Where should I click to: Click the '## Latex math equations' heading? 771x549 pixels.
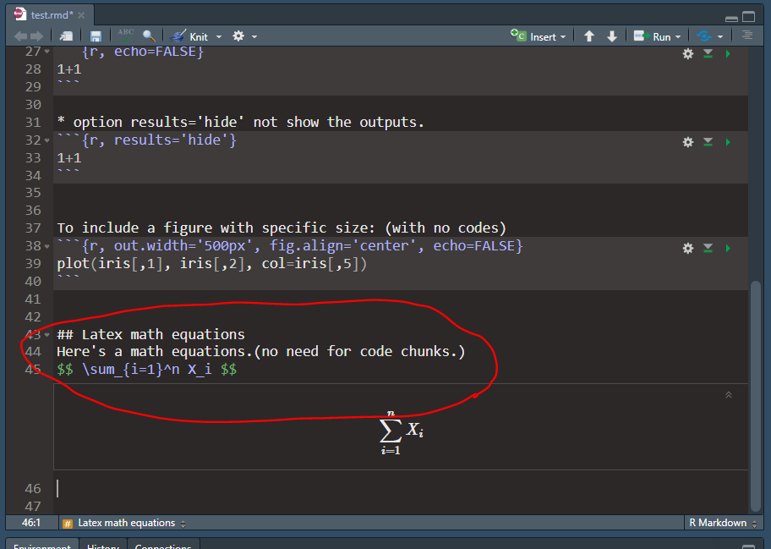(150, 335)
